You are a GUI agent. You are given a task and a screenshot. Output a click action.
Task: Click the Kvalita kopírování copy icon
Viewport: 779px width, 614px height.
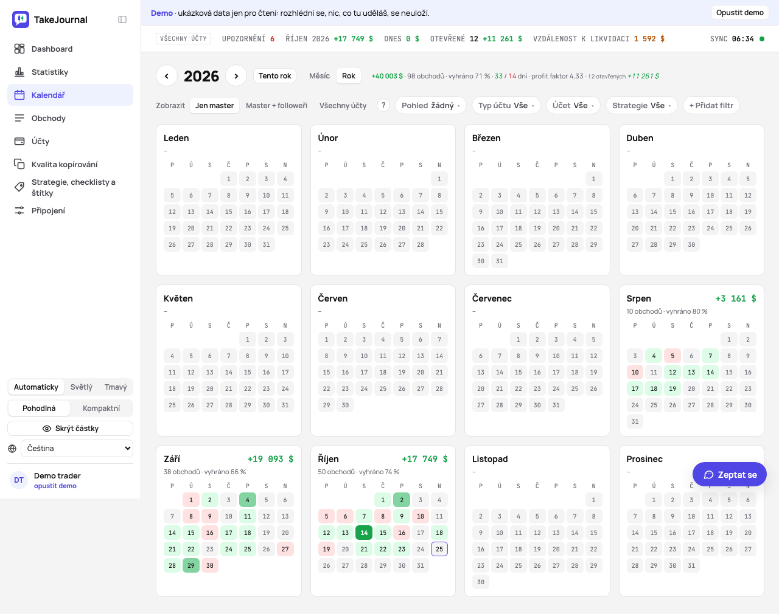point(19,164)
